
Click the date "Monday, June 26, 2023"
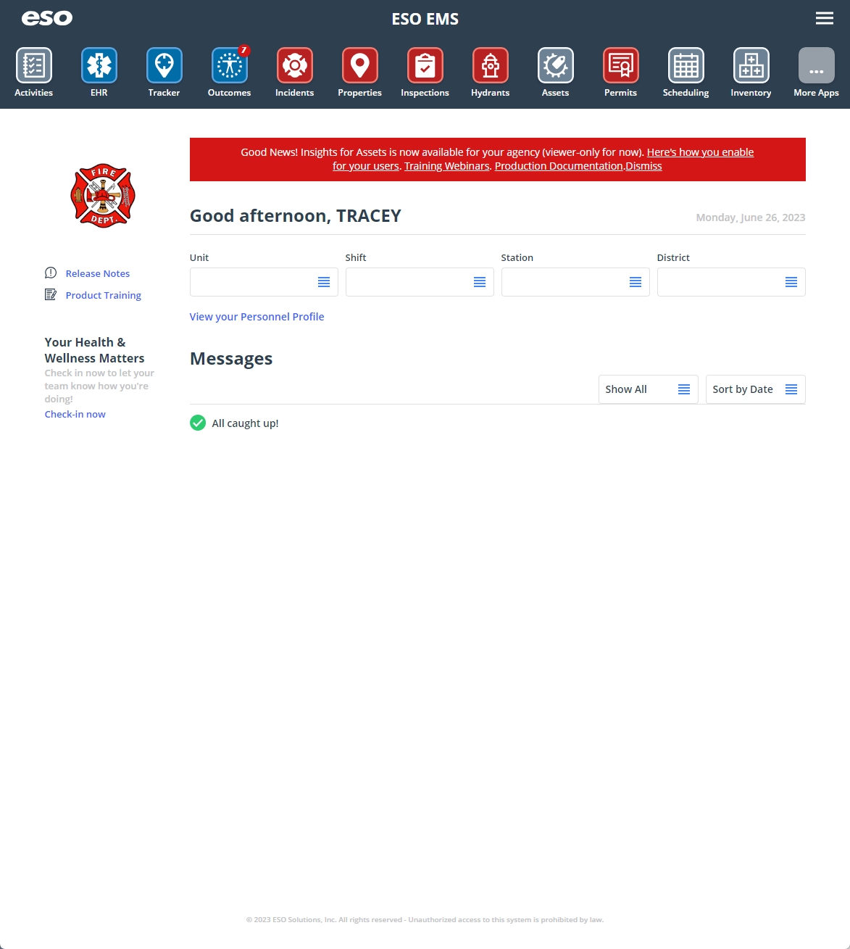tap(751, 217)
